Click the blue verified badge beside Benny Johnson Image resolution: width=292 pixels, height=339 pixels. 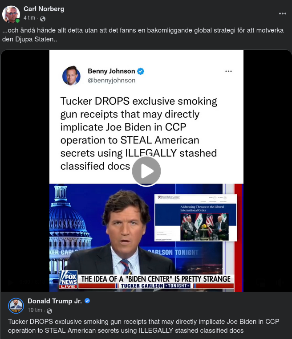pyautogui.click(x=141, y=71)
